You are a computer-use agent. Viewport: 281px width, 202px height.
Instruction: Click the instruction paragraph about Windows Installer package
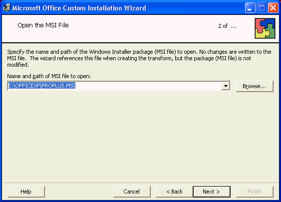tap(139, 58)
